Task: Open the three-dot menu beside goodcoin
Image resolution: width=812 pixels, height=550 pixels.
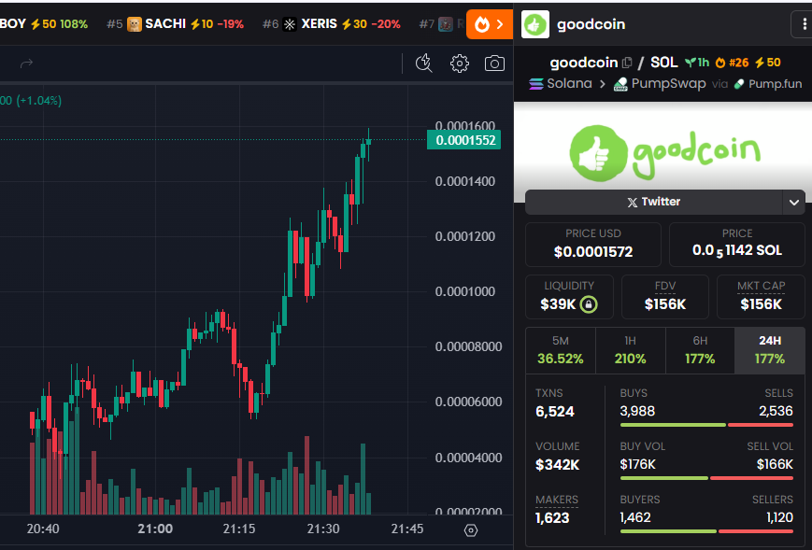Action: click(804, 24)
